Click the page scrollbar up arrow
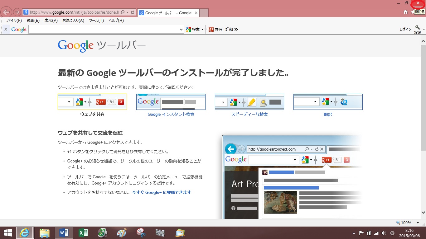Screen dimensions: 426x239 (423, 41)
